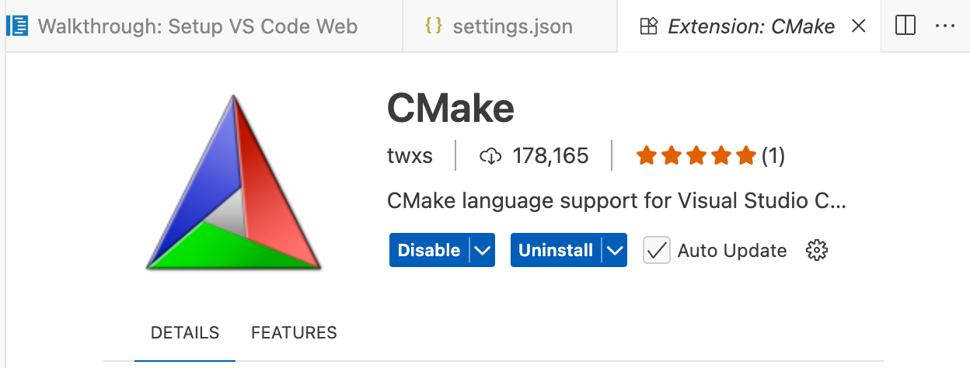Screen dimensions: 970x368
Task: Expand the Uninstall button dropdown arrow
Action: pyautogui.click(x=615, y=250)
